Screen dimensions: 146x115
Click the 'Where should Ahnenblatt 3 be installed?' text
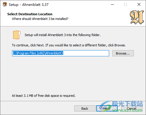(40, 19)
